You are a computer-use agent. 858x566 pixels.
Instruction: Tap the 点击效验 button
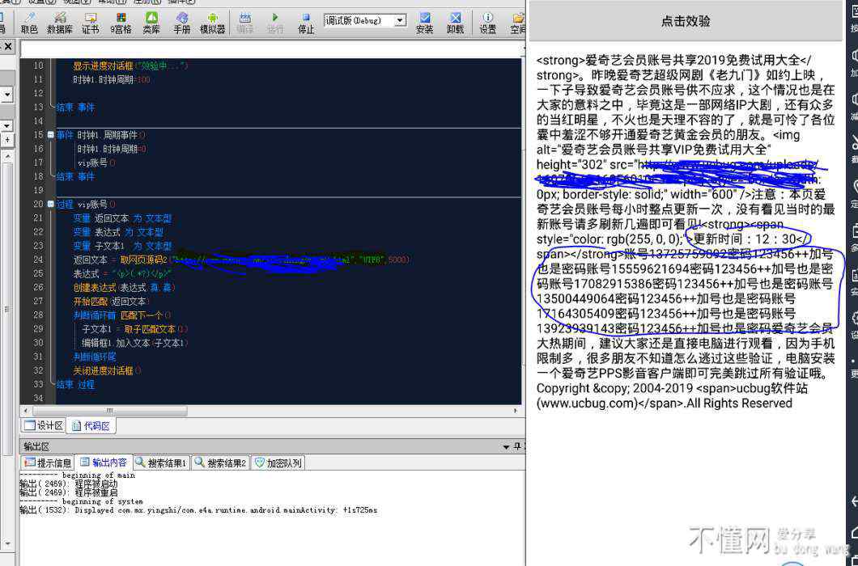pos(686,22)
